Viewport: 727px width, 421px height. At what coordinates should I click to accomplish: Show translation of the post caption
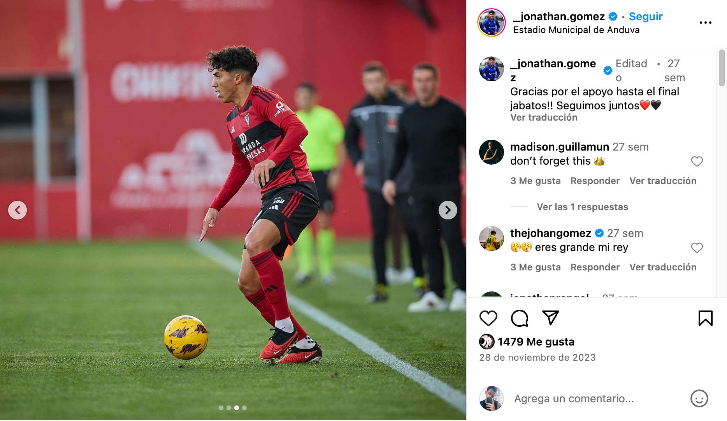pos(544,118)
